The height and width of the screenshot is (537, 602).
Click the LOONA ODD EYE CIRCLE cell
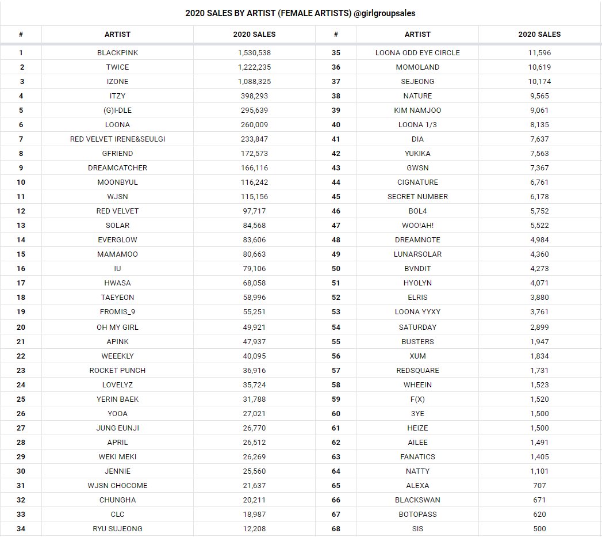(x=417, y=53)
